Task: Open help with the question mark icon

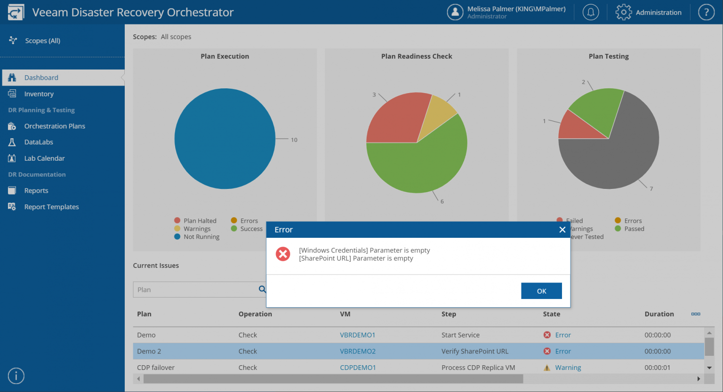Action: point(706,12)
